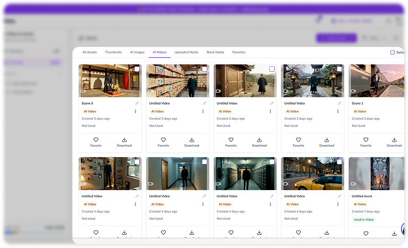Download the Scene 1 train video

394,140
